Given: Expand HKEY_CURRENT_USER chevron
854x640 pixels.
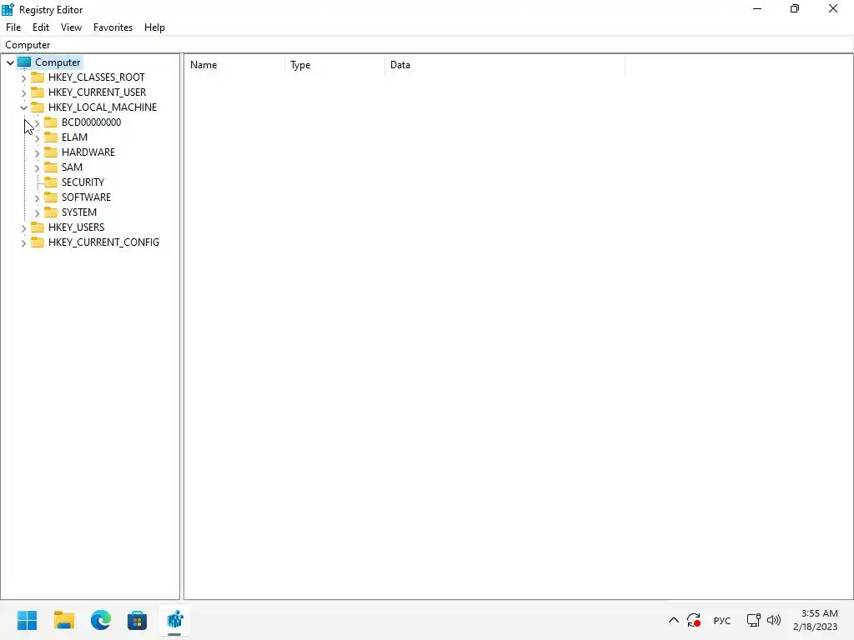Looking at the screenshot, I should point(23,93).
